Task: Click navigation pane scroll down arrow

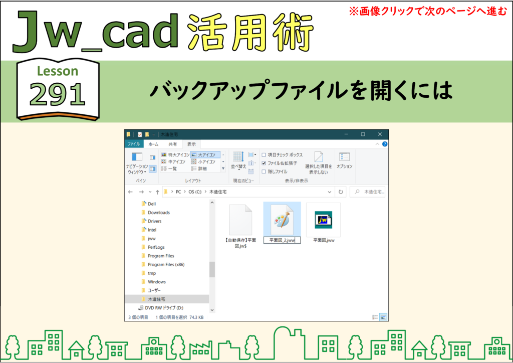Action: tap(212, 310)
